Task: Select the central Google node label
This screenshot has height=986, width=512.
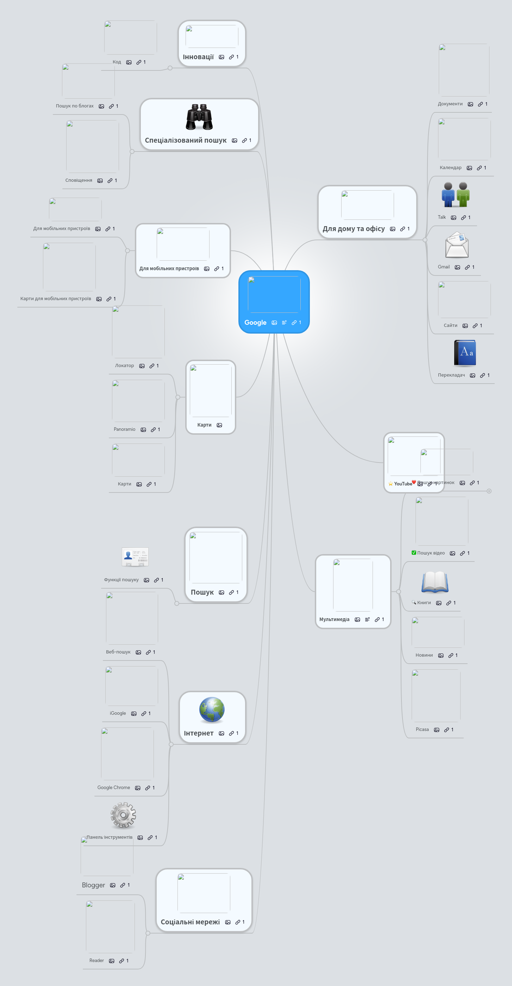Action: click(255, 323)
